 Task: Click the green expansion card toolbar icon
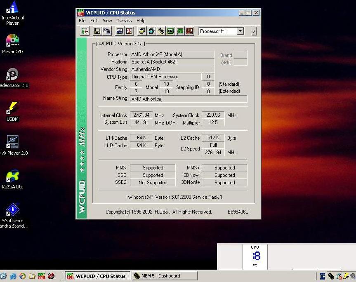pos(180,31)
